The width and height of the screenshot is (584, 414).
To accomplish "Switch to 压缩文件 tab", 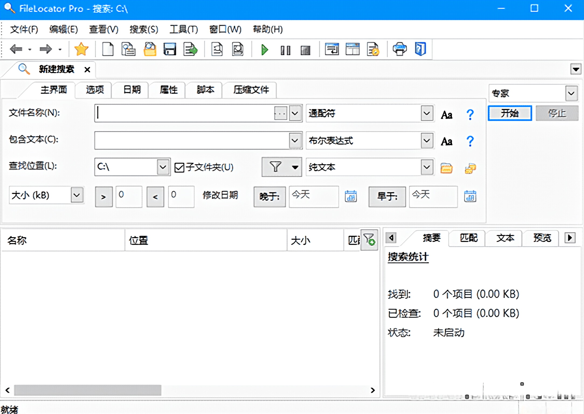I will (251, 90).
